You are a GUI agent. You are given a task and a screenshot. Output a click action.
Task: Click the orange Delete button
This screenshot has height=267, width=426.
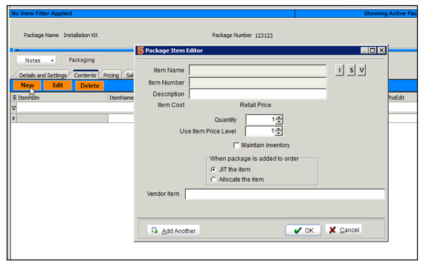[90, 85]
